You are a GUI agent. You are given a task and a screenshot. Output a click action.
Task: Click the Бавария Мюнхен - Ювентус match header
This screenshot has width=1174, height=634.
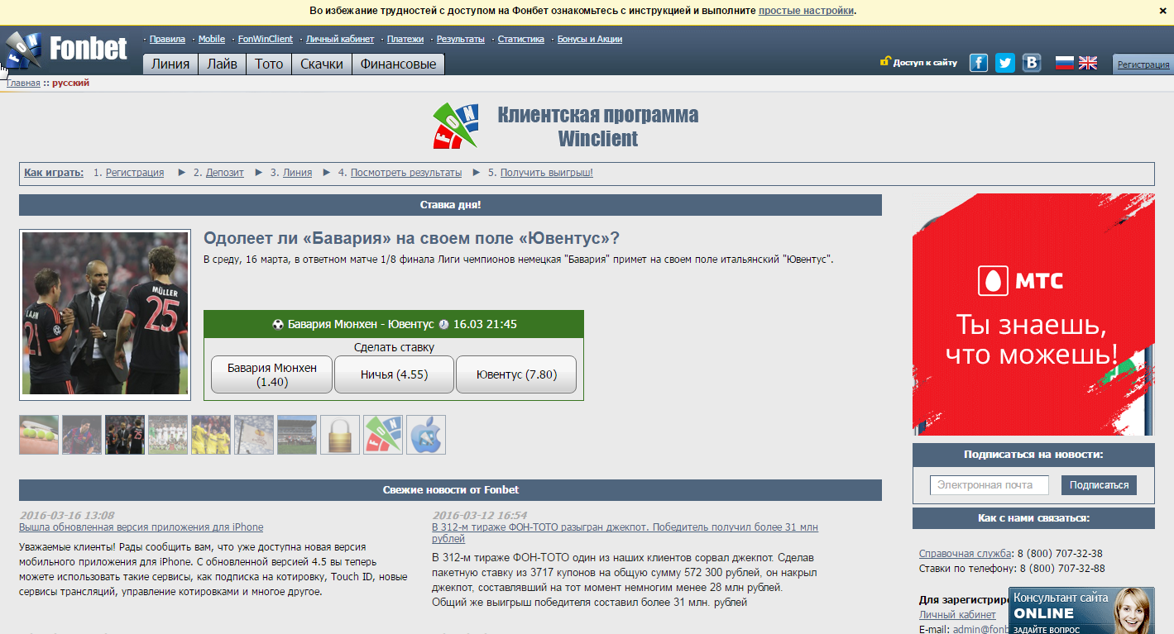(394, 324)
